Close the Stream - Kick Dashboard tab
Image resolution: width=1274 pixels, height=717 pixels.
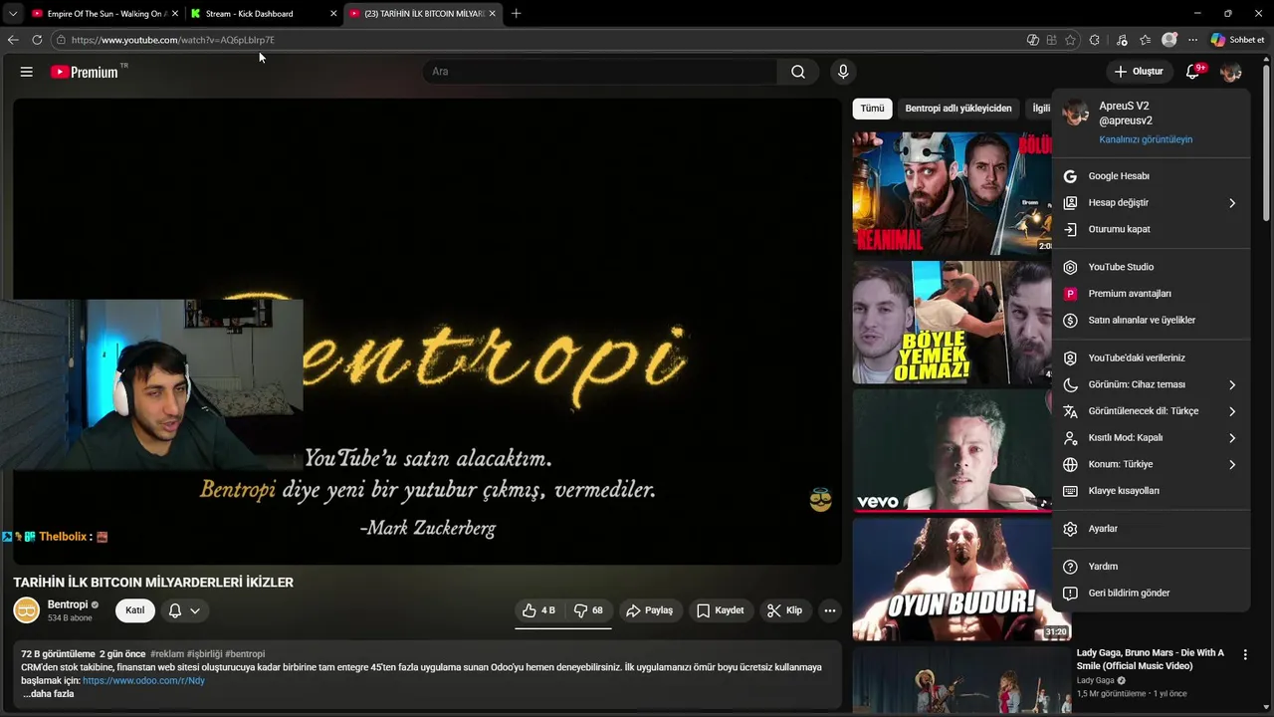(333, 14)
